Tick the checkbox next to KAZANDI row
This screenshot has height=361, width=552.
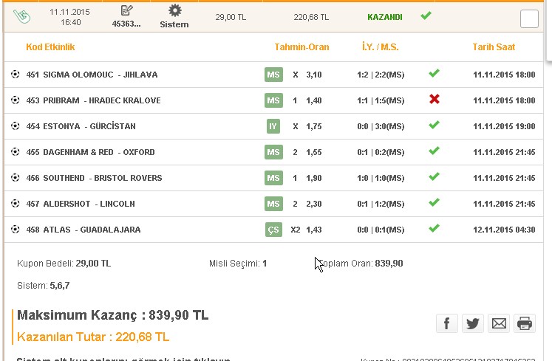coord(529,18)
